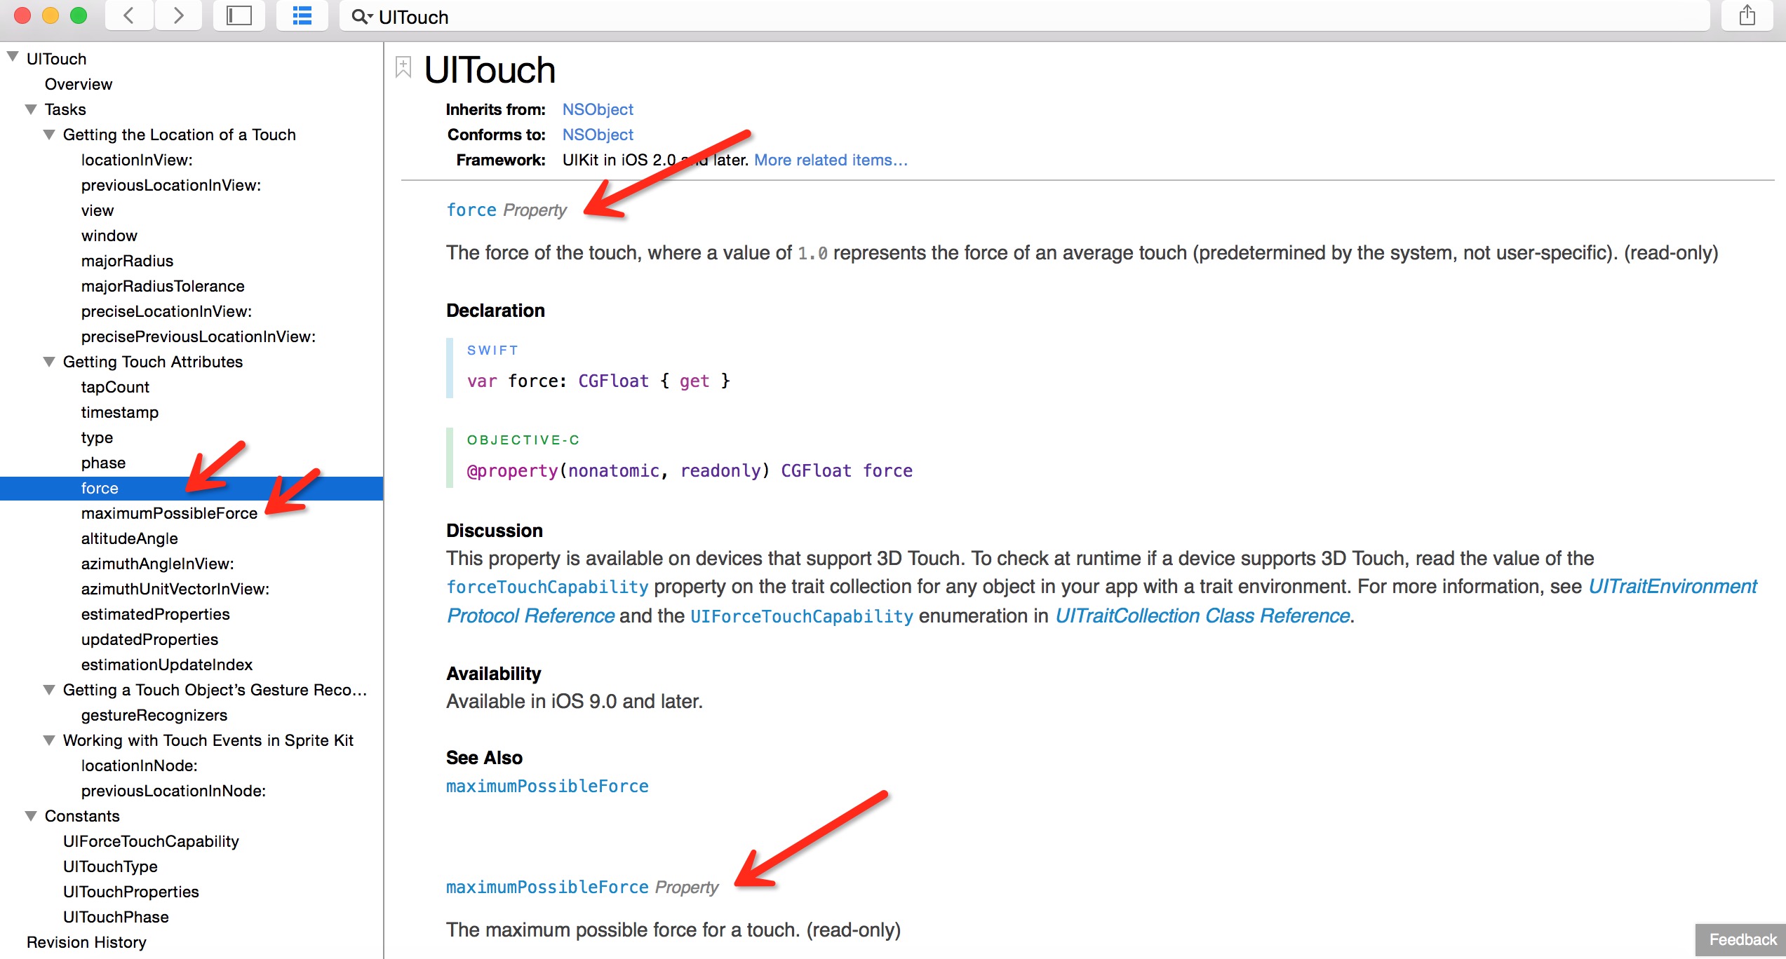Image resolution: width=1786 pixels, height=959 pixels.
Task: Select the type entry in sidebar
Action: 97,437
